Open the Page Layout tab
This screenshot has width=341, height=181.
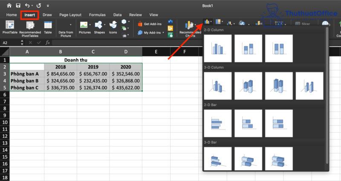pos(70,15)
